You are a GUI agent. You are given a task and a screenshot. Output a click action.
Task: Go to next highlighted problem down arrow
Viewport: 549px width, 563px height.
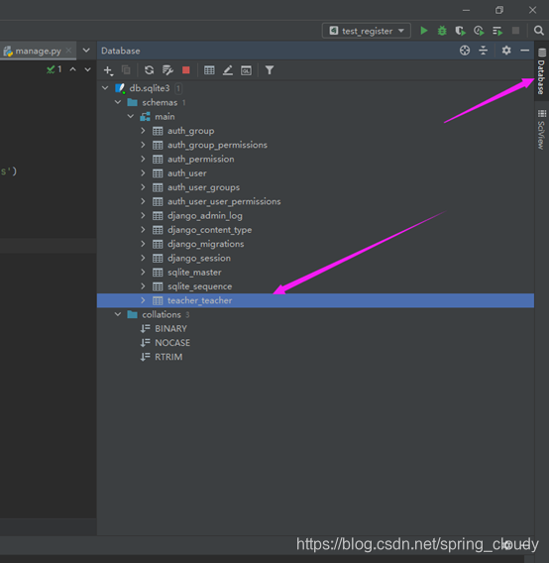(x=87, y=69)
